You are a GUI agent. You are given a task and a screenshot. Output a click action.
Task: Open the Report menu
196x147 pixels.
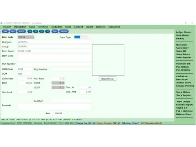point(89,27)
